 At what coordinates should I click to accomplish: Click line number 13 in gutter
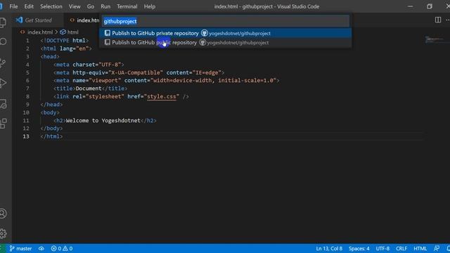click(x=26, y=136)
